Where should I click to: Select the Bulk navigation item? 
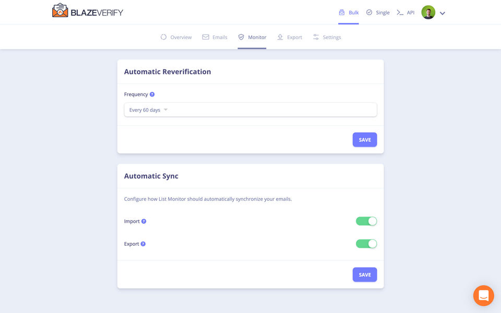(x=349, y=13)
